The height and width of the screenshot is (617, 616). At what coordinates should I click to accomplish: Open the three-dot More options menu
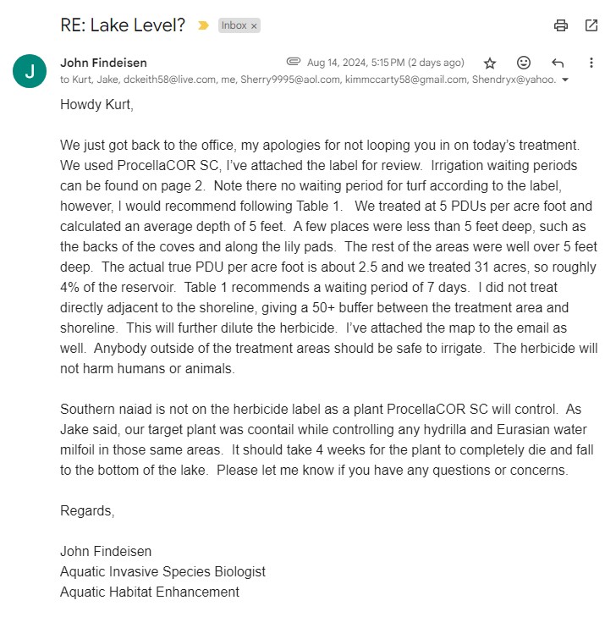click(x=591, y=63)
